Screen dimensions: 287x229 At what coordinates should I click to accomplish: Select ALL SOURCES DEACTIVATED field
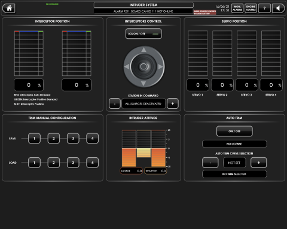click(x=143, y=103)
